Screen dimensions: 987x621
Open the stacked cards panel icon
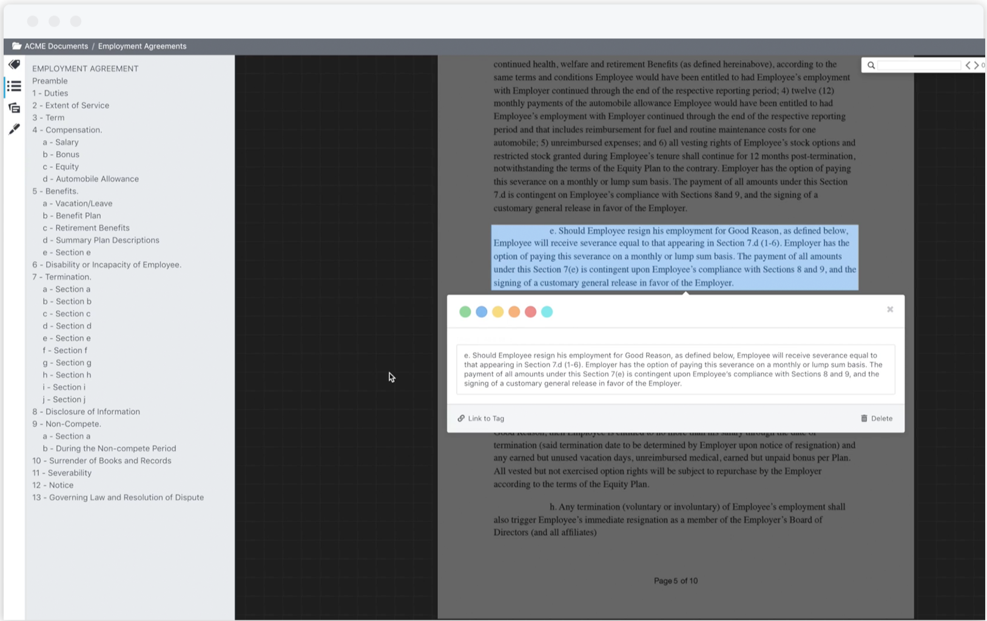pos(14,108)
